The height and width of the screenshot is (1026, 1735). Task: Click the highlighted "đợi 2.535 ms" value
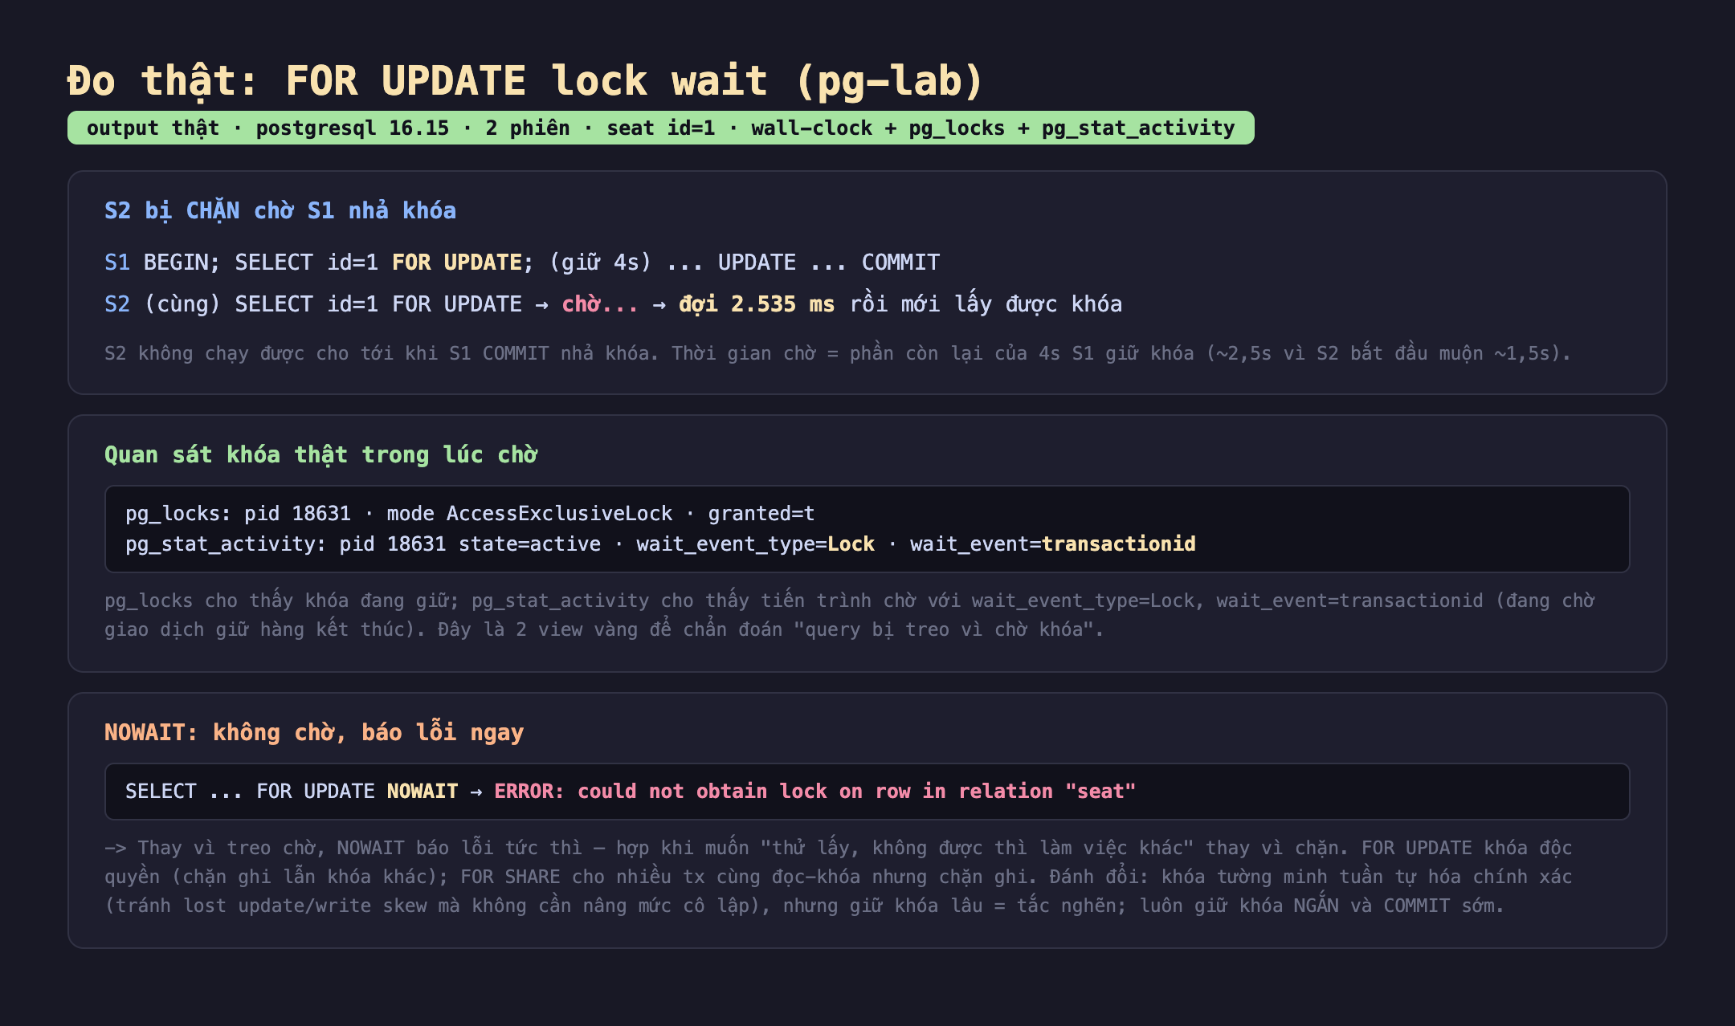(757, 304)
